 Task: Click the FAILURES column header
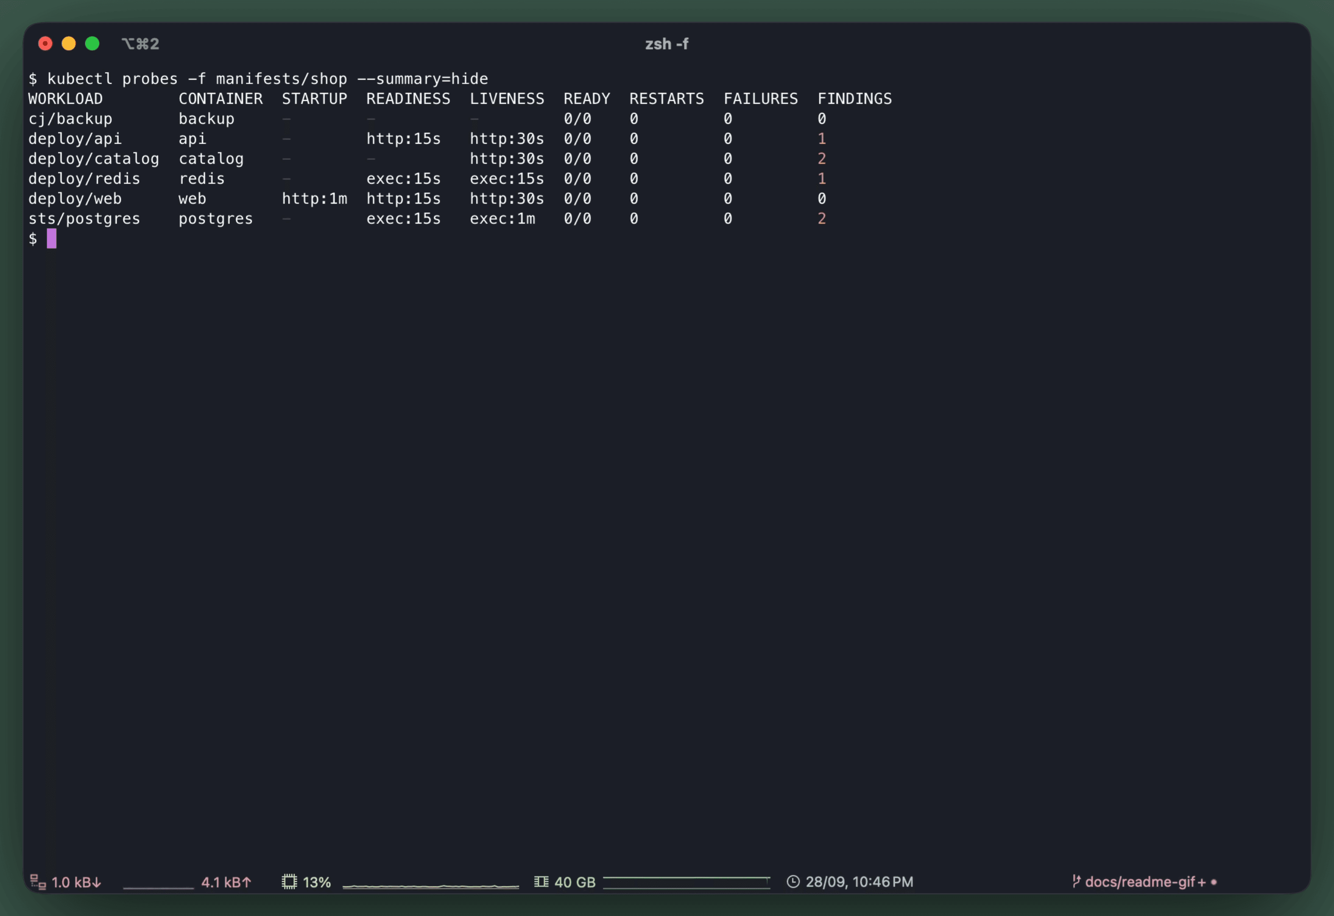761,99
